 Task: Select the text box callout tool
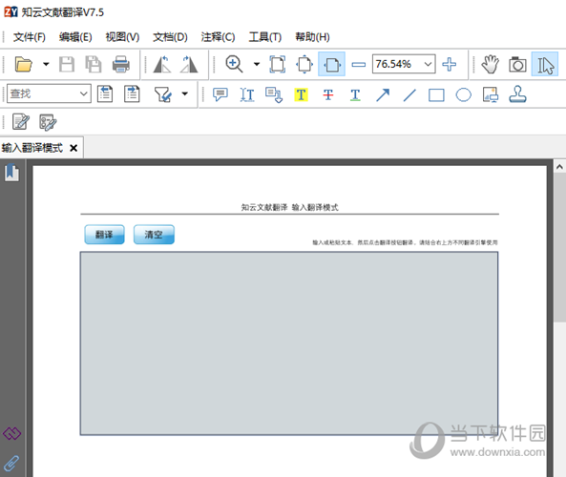[x=274, y=94]
